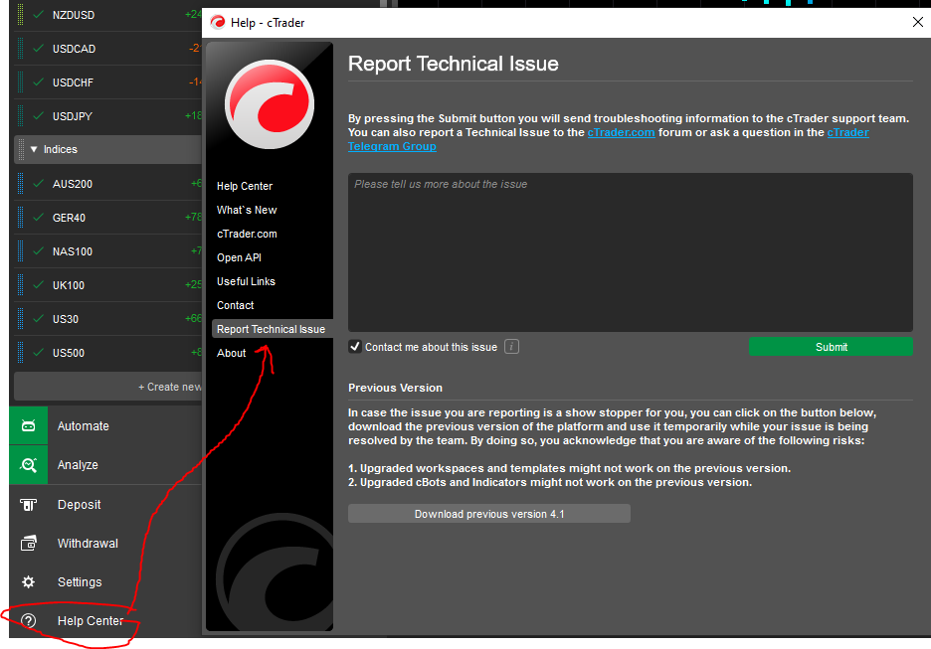The image size is (931, 649).
Task: Click the UK100 green checkmark
Action: (x=38, y=285)
